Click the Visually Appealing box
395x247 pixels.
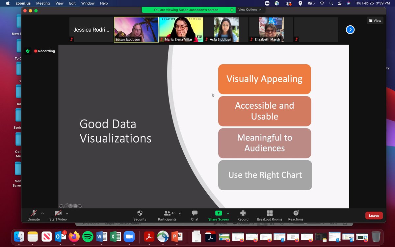pos(264,79)
